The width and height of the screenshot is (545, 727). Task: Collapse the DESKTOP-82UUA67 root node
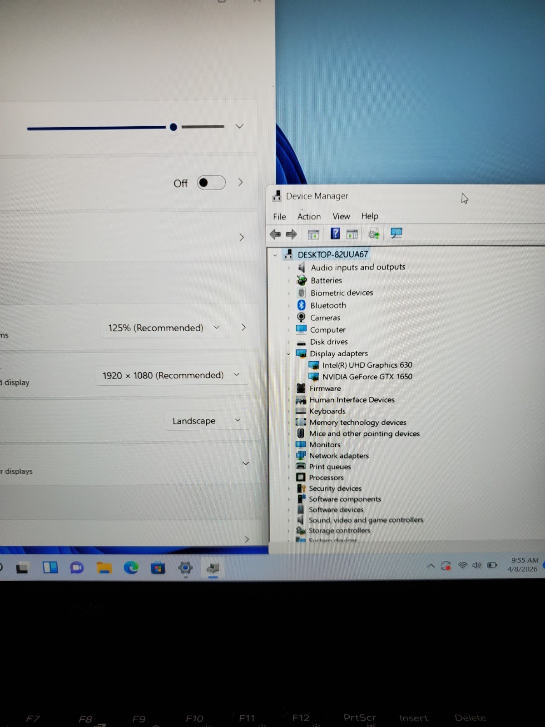(x=275, y=255)
